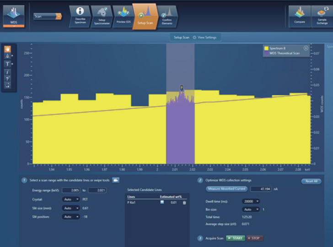Screen dimensions: 333x247
Task: Click the swipe tool icon beside scan range
Action: click(116, 180)
